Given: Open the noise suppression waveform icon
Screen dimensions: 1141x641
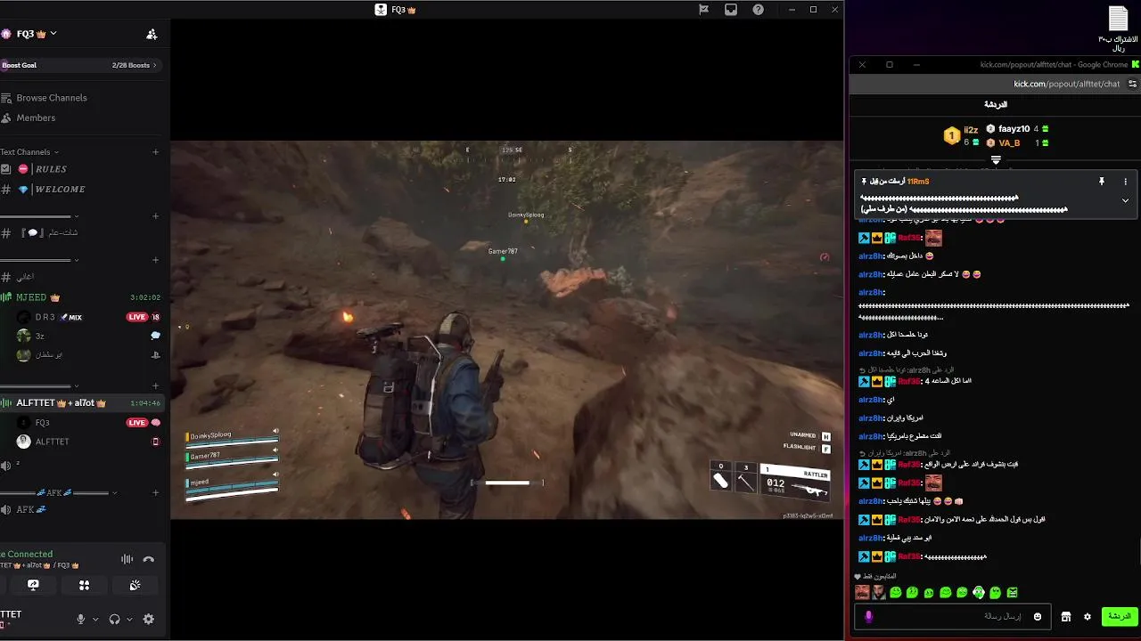Looking at the screenshot, I should point(127,559).
